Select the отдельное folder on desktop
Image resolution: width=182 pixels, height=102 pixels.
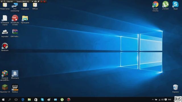pyautogui.click(x=25, y=6)
